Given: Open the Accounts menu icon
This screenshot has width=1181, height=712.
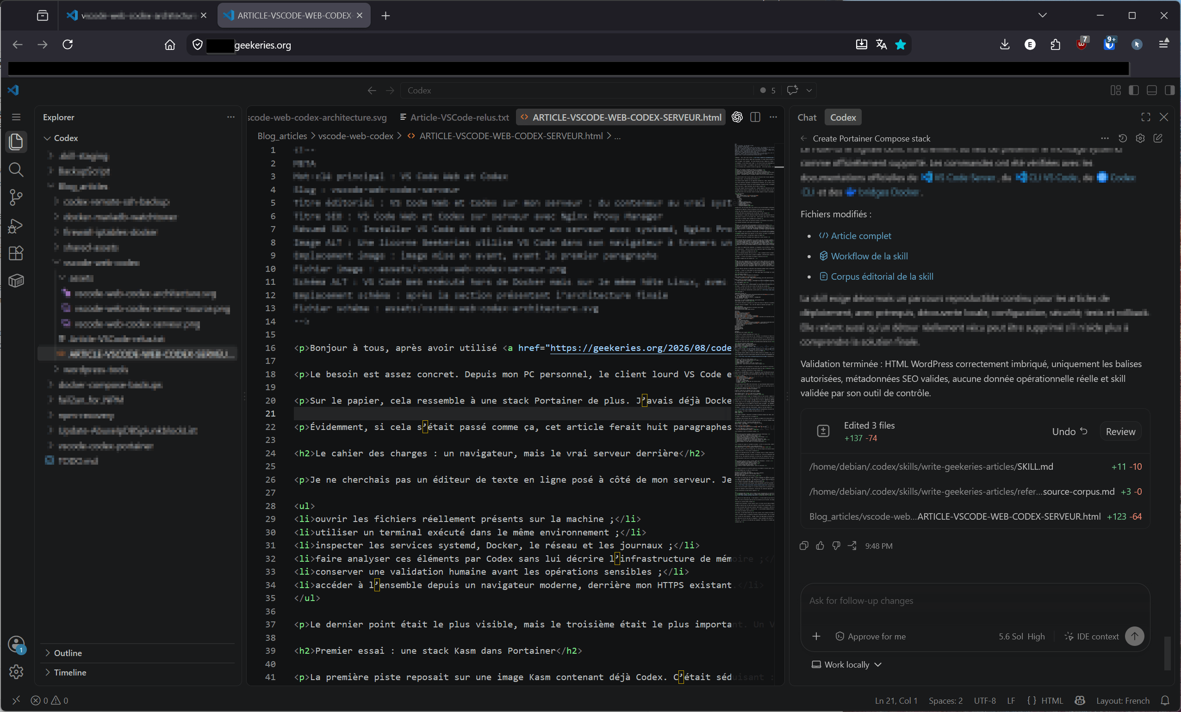Looking at the screenshot, I should [x=16, y=644].
